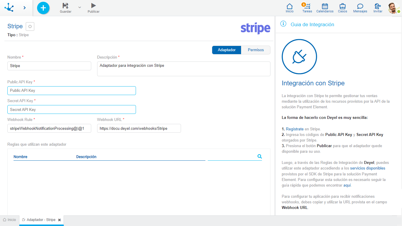Viewport: 402px width, 226px height.
Task: Open the aquí quick guide link
Action: 347,185
